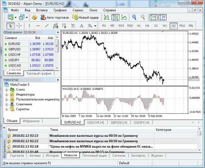Close the Навигатор panel

58,80
